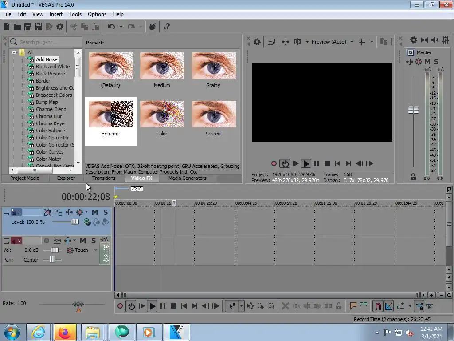This screenshot has height=341, width=454.
Task: Select Chroma Keyer plug-in
Action: click(51, 123)
